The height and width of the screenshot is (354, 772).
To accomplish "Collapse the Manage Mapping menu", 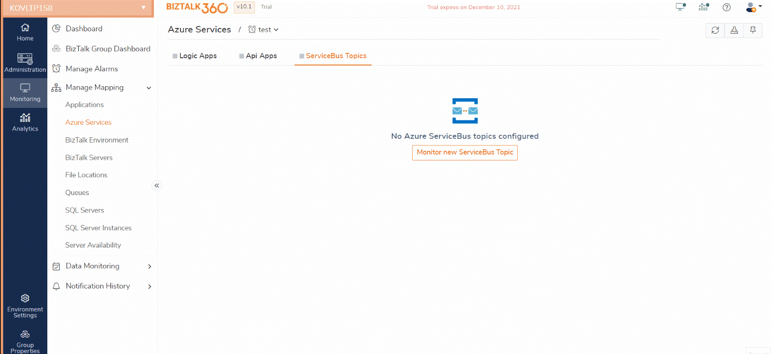I will [149, 88].
